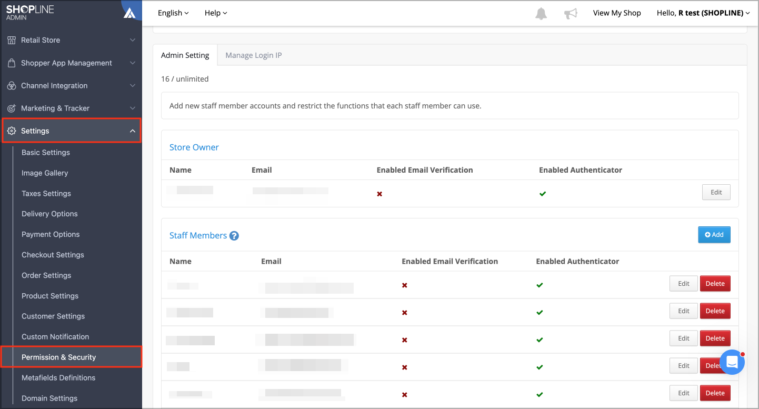Expand the Retail Store chevron
Image resolution: width=759 pixels, height=409 pixels.
(133, 40)
